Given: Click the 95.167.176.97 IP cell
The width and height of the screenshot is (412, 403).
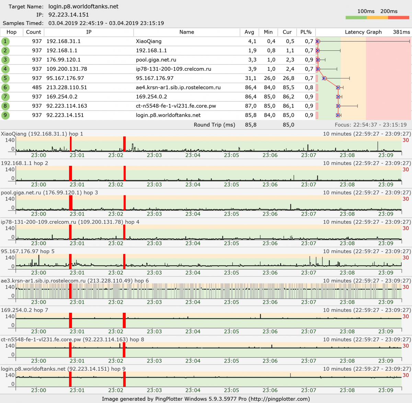Looking at the screenshot, I should (x=65, y=78).
